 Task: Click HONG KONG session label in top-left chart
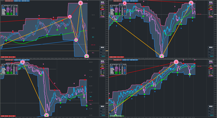[9, 1]
